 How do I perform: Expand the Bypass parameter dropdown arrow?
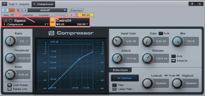pyautogui.click(x=47, y=24)
